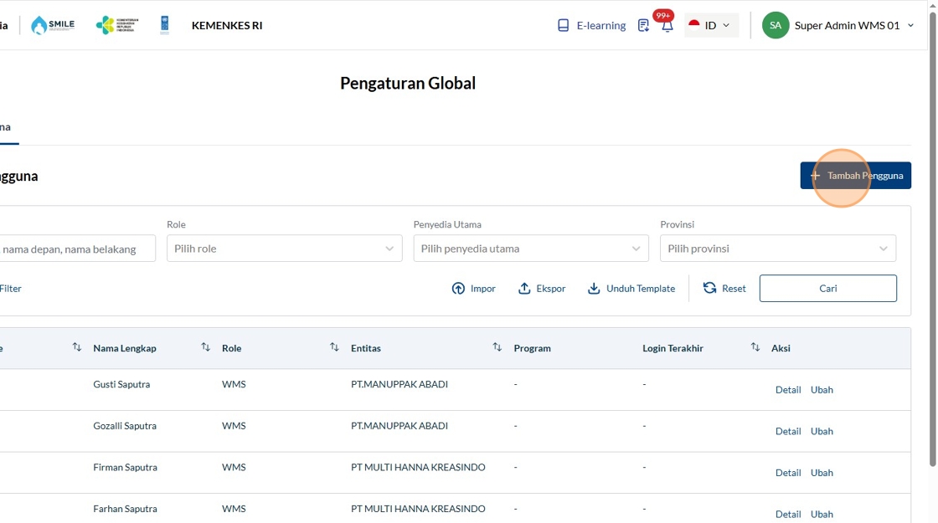The image size is (938, 523).
Task: Sort by Login Terakhir column arrows
Action: click(755, 347)
